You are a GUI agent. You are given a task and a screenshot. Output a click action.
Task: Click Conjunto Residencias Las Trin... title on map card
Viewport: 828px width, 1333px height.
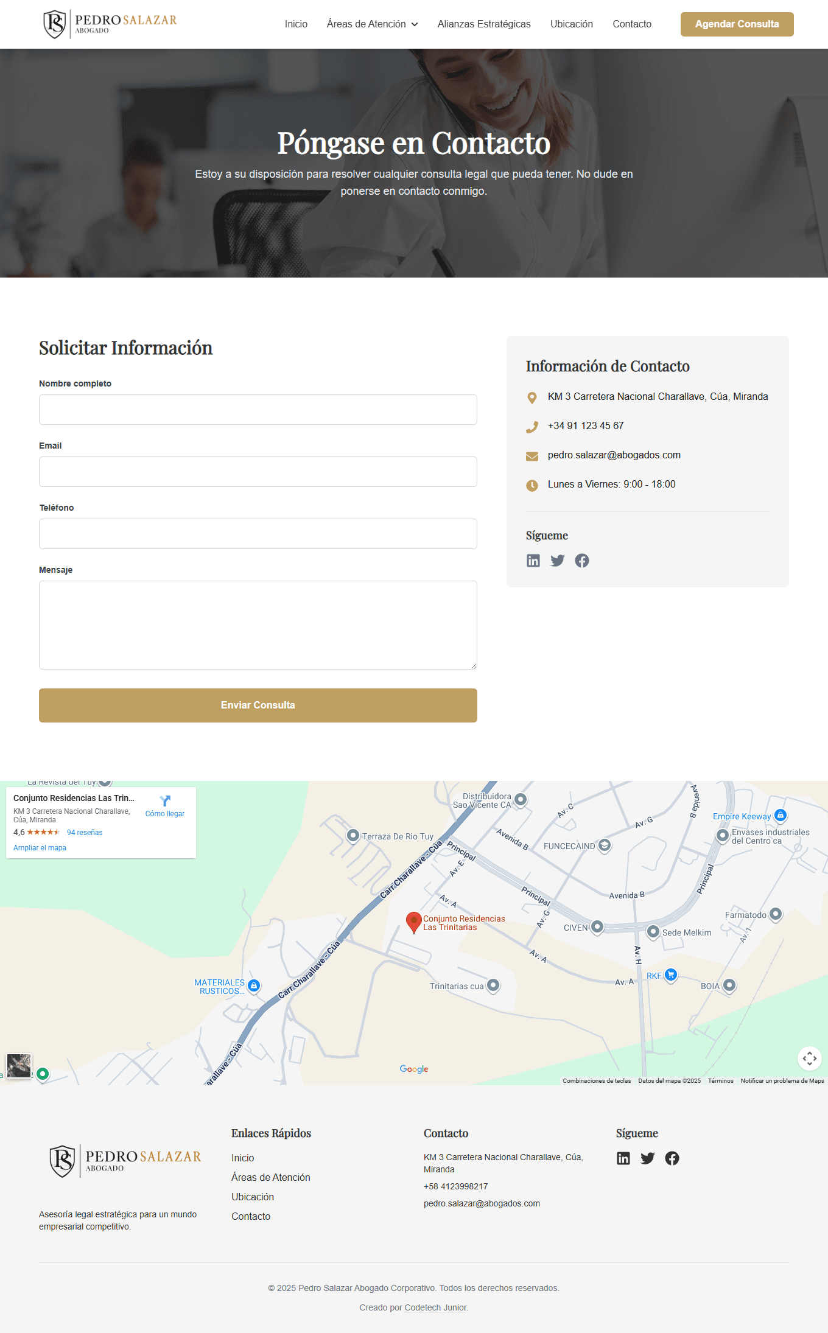[74, 798]
